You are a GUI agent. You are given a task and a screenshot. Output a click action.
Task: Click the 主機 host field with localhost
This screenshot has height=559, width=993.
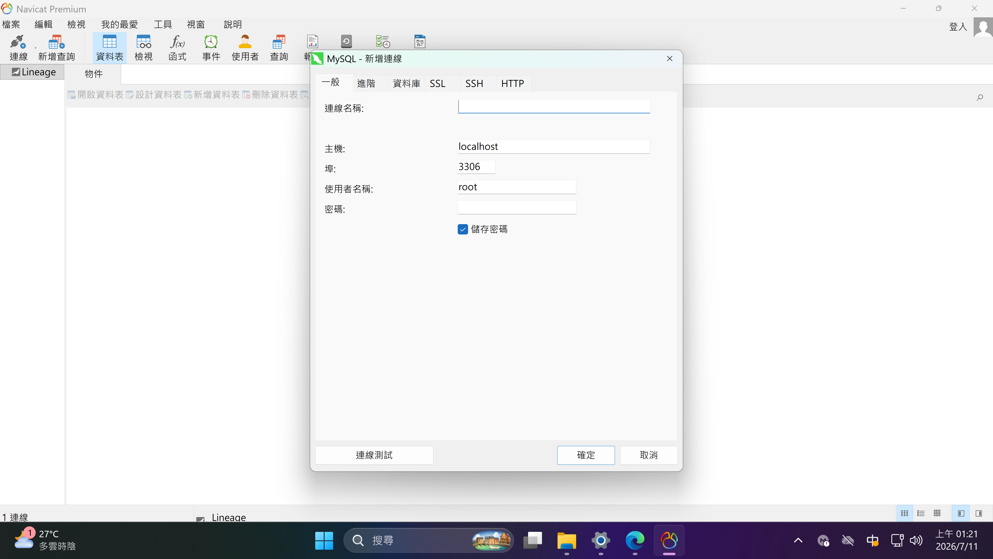(554, 146)
